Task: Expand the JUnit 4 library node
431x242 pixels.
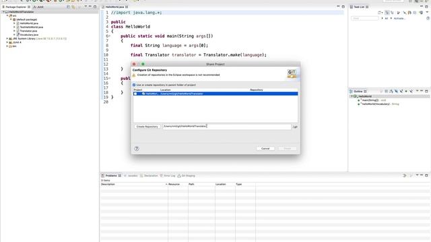Action: click(7, 42)
